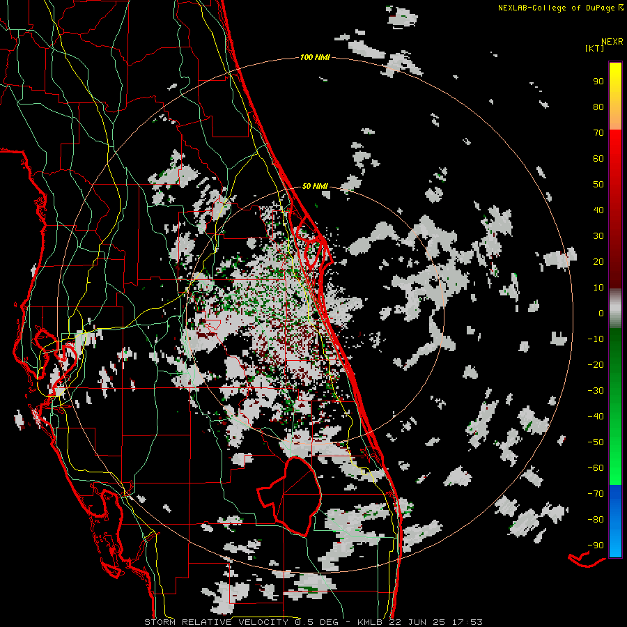Click the -80 value on velocity scale
The height and width of the screenshot is (627, 627).
pyautogui.click(x=596, y=520)
